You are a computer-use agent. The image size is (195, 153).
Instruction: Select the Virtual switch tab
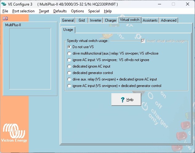(x=130, y=20)
